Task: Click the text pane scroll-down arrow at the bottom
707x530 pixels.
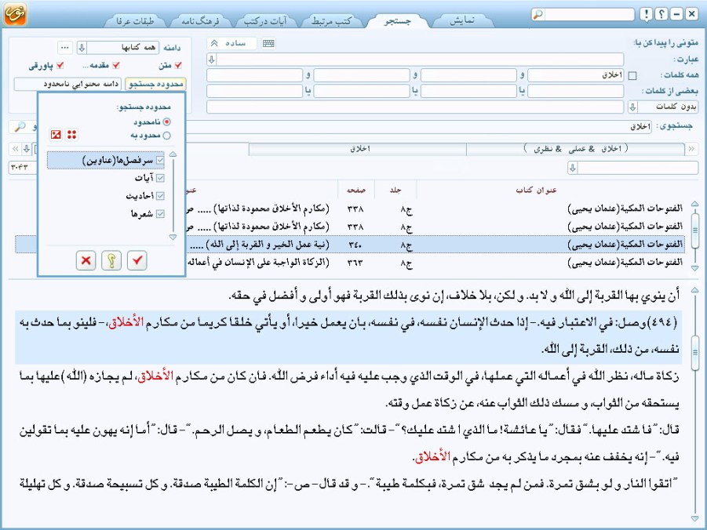Action: pos(694,519)
